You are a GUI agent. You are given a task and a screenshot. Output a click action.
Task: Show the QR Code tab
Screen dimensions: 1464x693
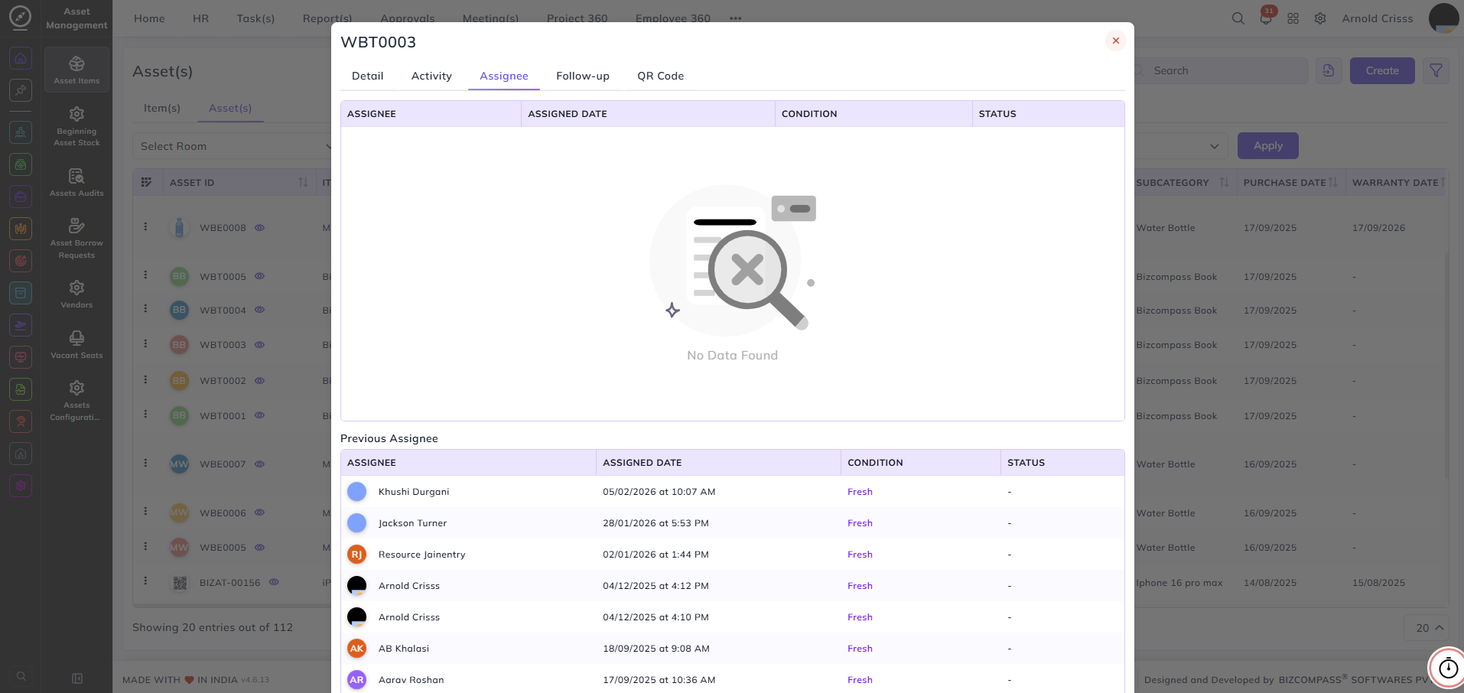(x=661, y=76)
